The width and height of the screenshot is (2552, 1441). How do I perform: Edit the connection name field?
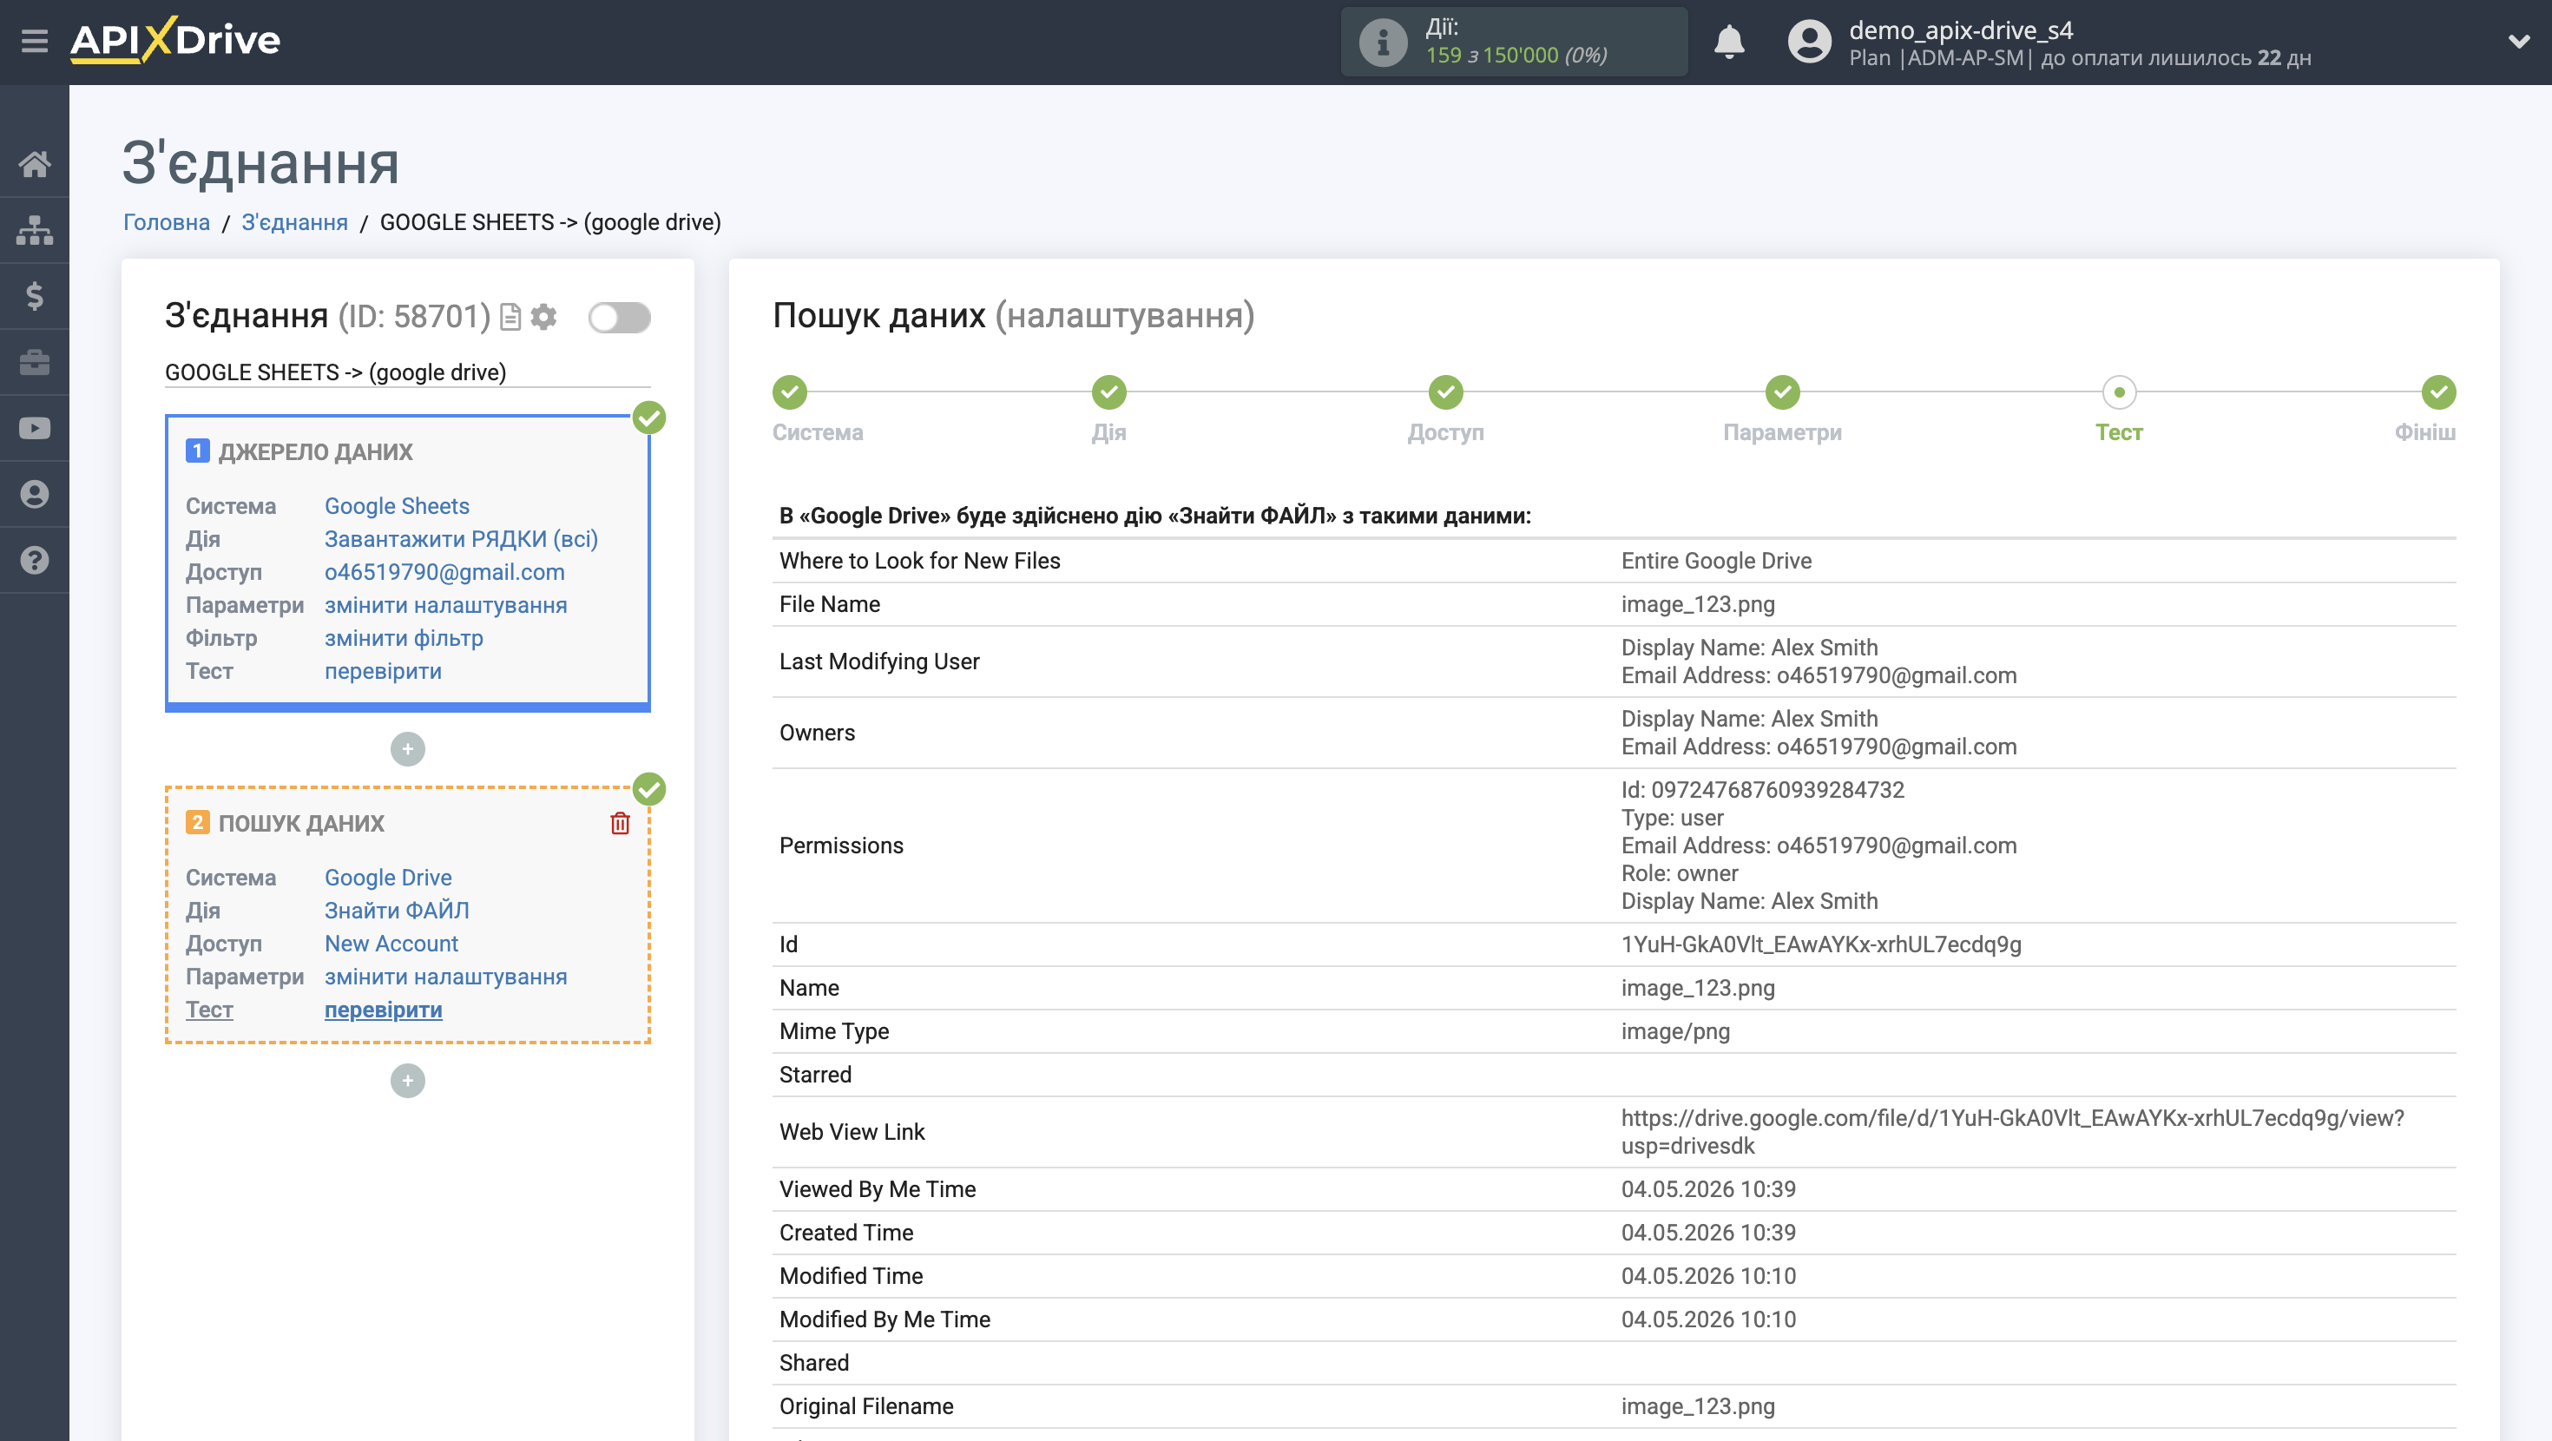pyautogui.click(x=407, y=372)
